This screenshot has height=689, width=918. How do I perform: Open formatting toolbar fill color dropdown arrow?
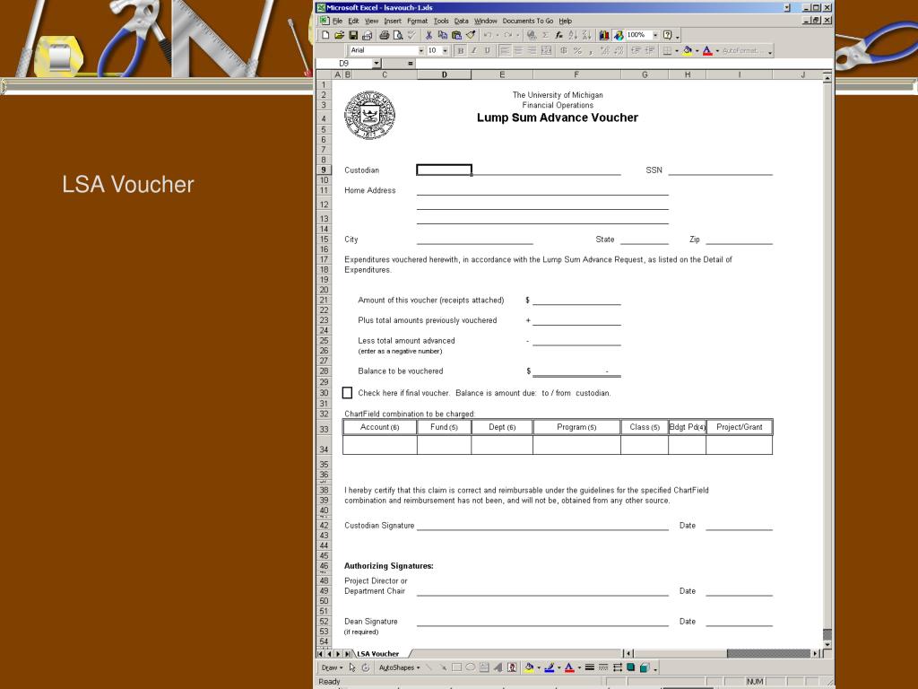tap(697, 51)
